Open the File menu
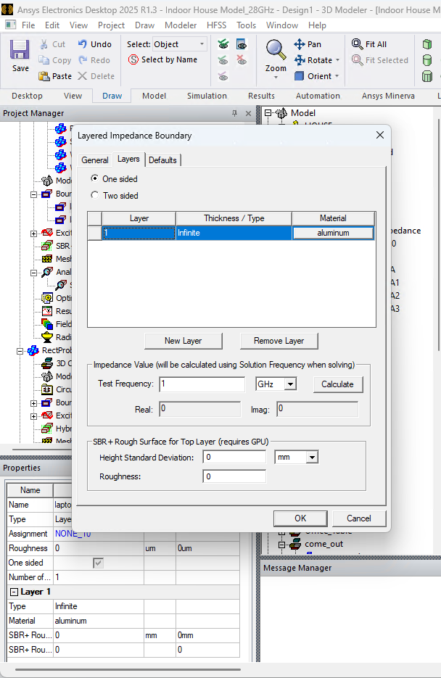The width and height of the screenshot is (441, 678). 28,25
